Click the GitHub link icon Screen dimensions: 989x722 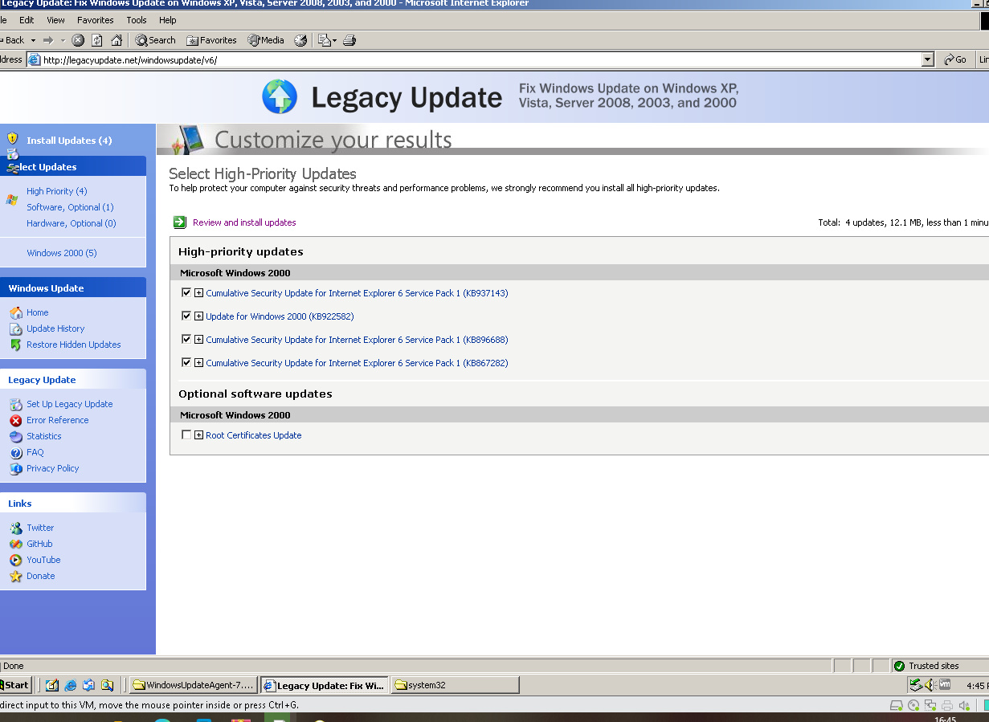tap(16, 544)
